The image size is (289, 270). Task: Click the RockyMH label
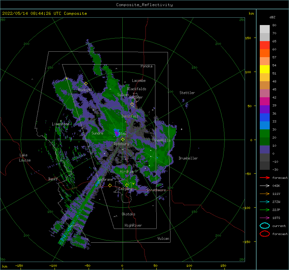coord(85,90)
